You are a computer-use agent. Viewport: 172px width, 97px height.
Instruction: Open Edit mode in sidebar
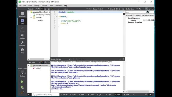click(x=22, y=22)
